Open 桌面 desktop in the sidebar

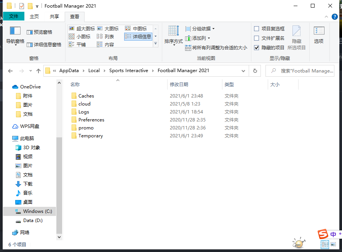click(24, 202)
